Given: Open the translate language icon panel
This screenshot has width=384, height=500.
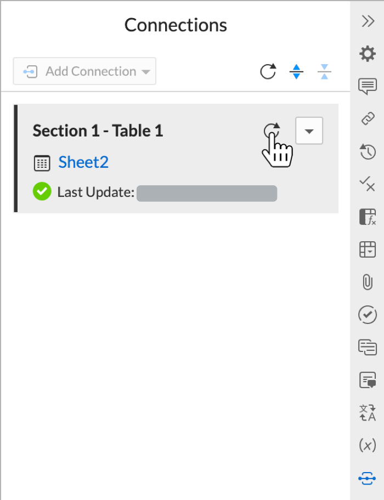Looking at the screenshot, I should tap(368, 413).
